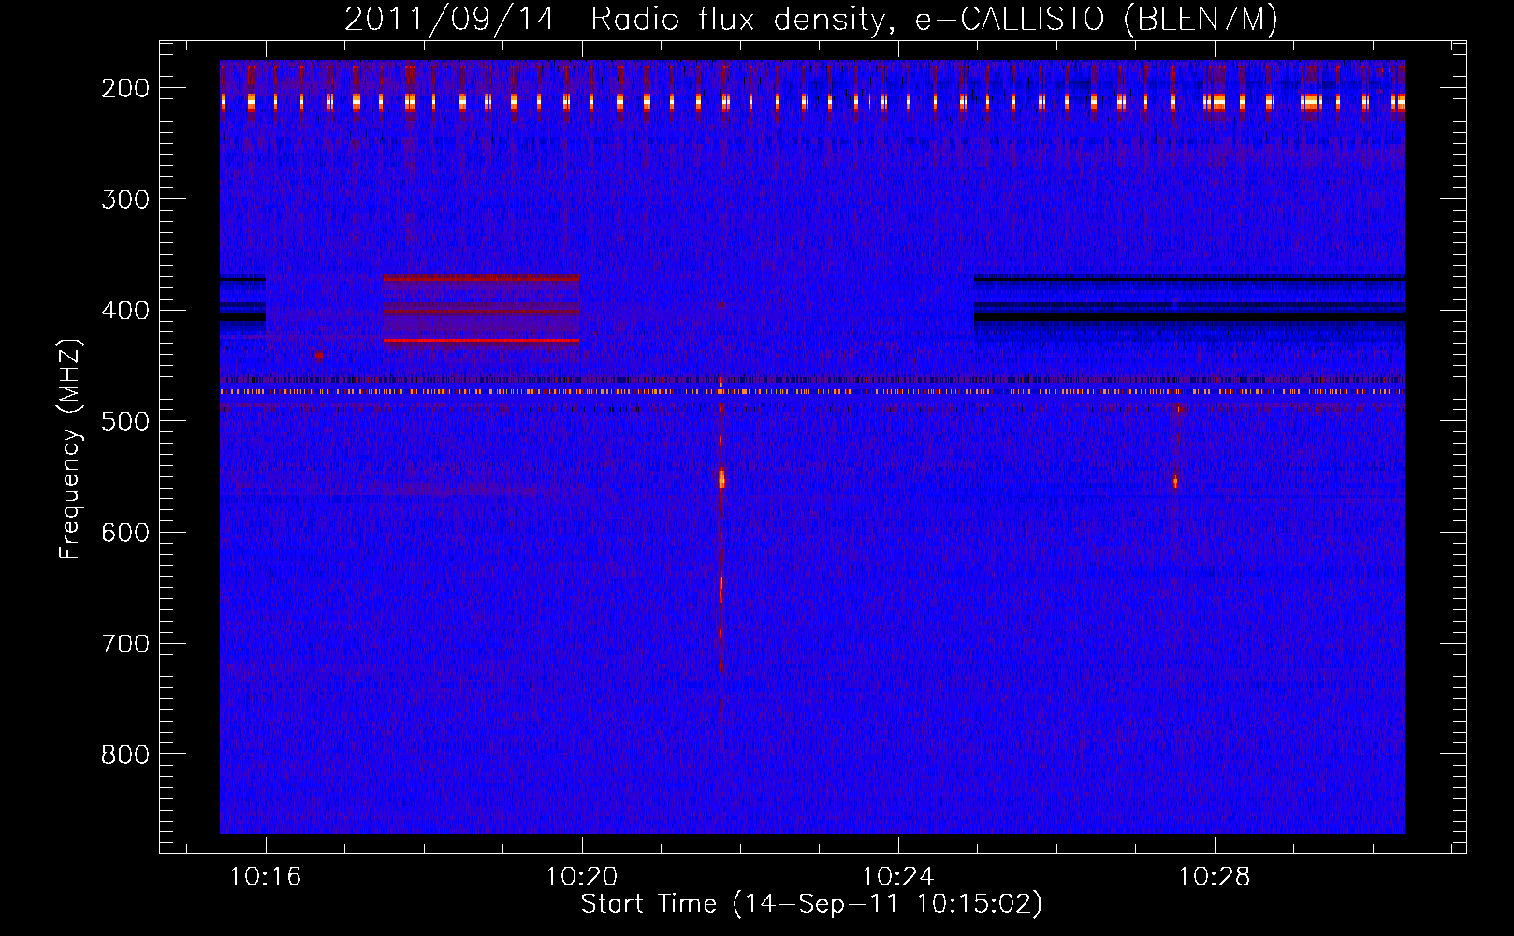
Task: Click the 300 frequency tick label
Action: tap(124, 199)
